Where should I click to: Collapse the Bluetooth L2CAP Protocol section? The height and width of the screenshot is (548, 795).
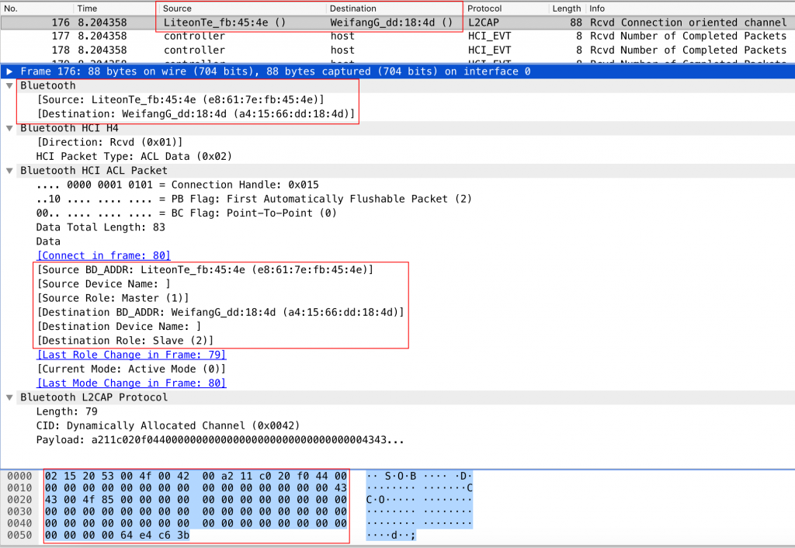(x=9, y=397)
